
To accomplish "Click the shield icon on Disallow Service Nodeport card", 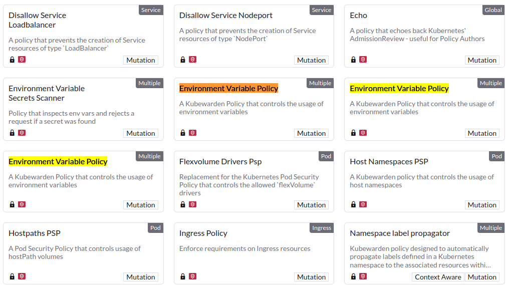I will [x=192, y=59].
